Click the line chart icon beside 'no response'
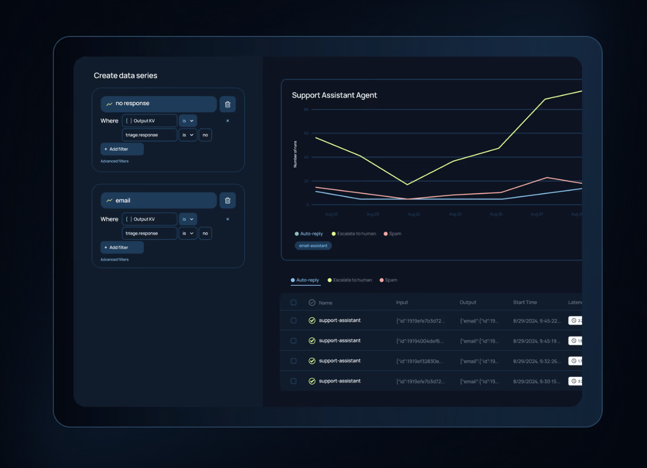Screen dimensions: 647x468 [109, 104]
